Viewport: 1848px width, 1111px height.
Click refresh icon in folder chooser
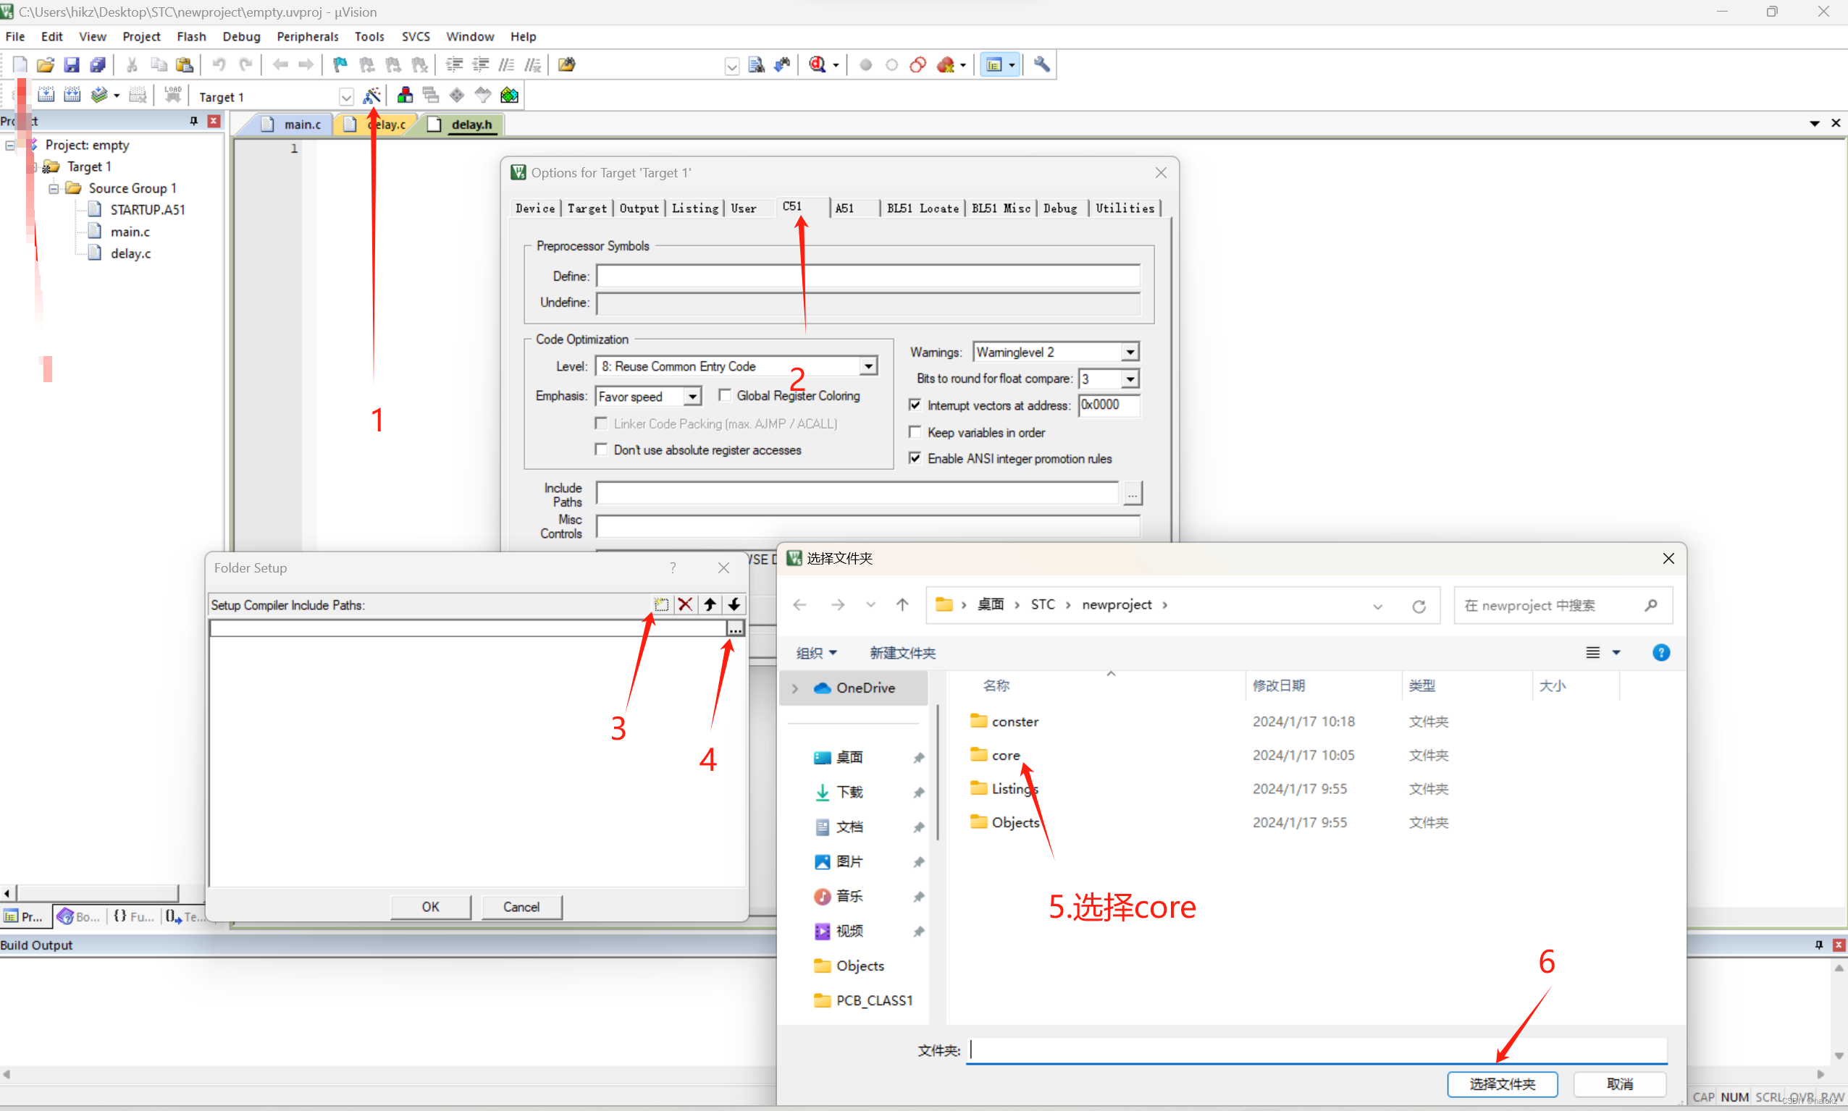pos(1418,606)
